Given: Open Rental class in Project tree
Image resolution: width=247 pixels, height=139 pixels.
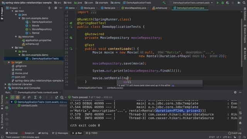Looking at the screenshot, I should click(36, 33).
